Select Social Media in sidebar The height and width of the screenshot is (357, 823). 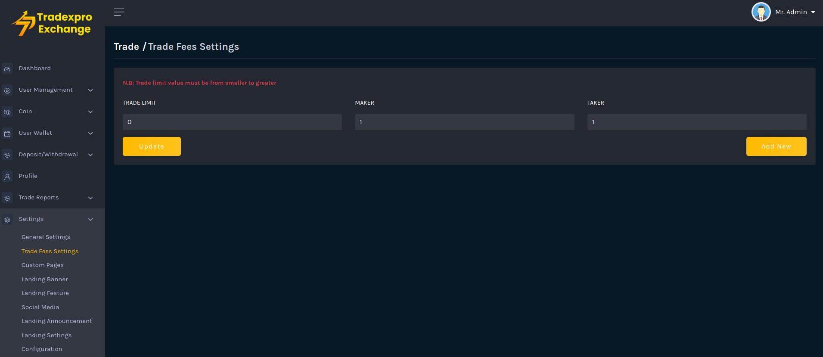point(40,307)
